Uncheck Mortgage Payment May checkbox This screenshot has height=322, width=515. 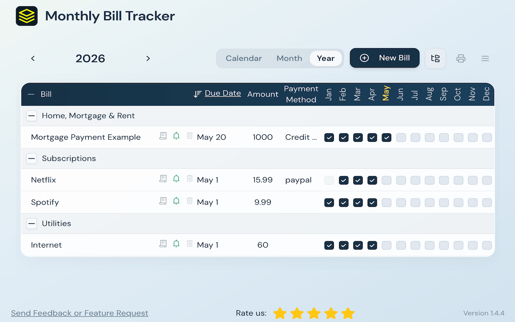387,138
